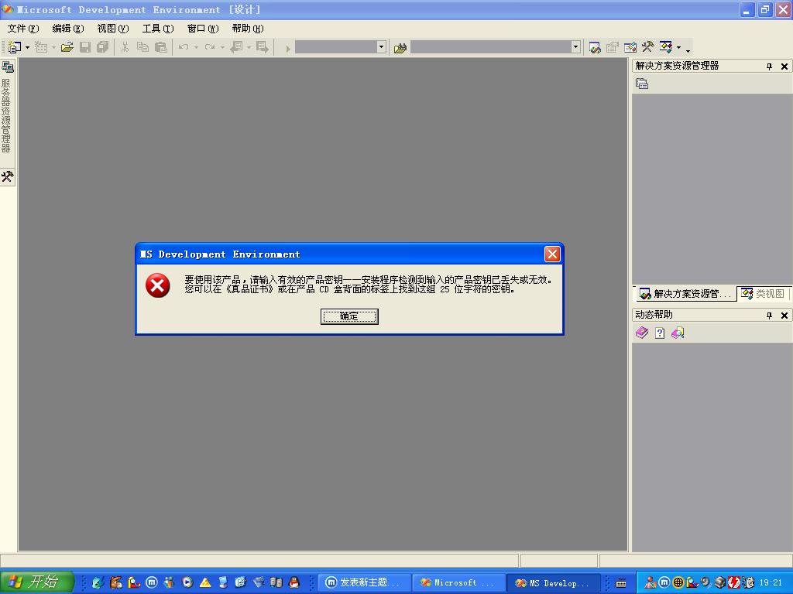Viewport: 793px width, 594px height.
Task: Click the keyboard language bar icon in taskbar
Action: tap(621, 583)
